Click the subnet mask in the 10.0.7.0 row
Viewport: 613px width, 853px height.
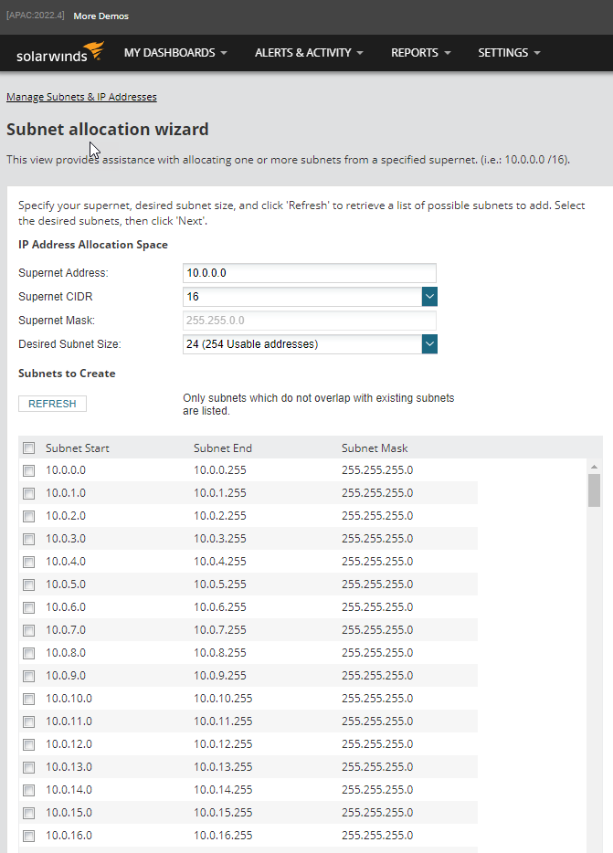click(x=377, y=630)
